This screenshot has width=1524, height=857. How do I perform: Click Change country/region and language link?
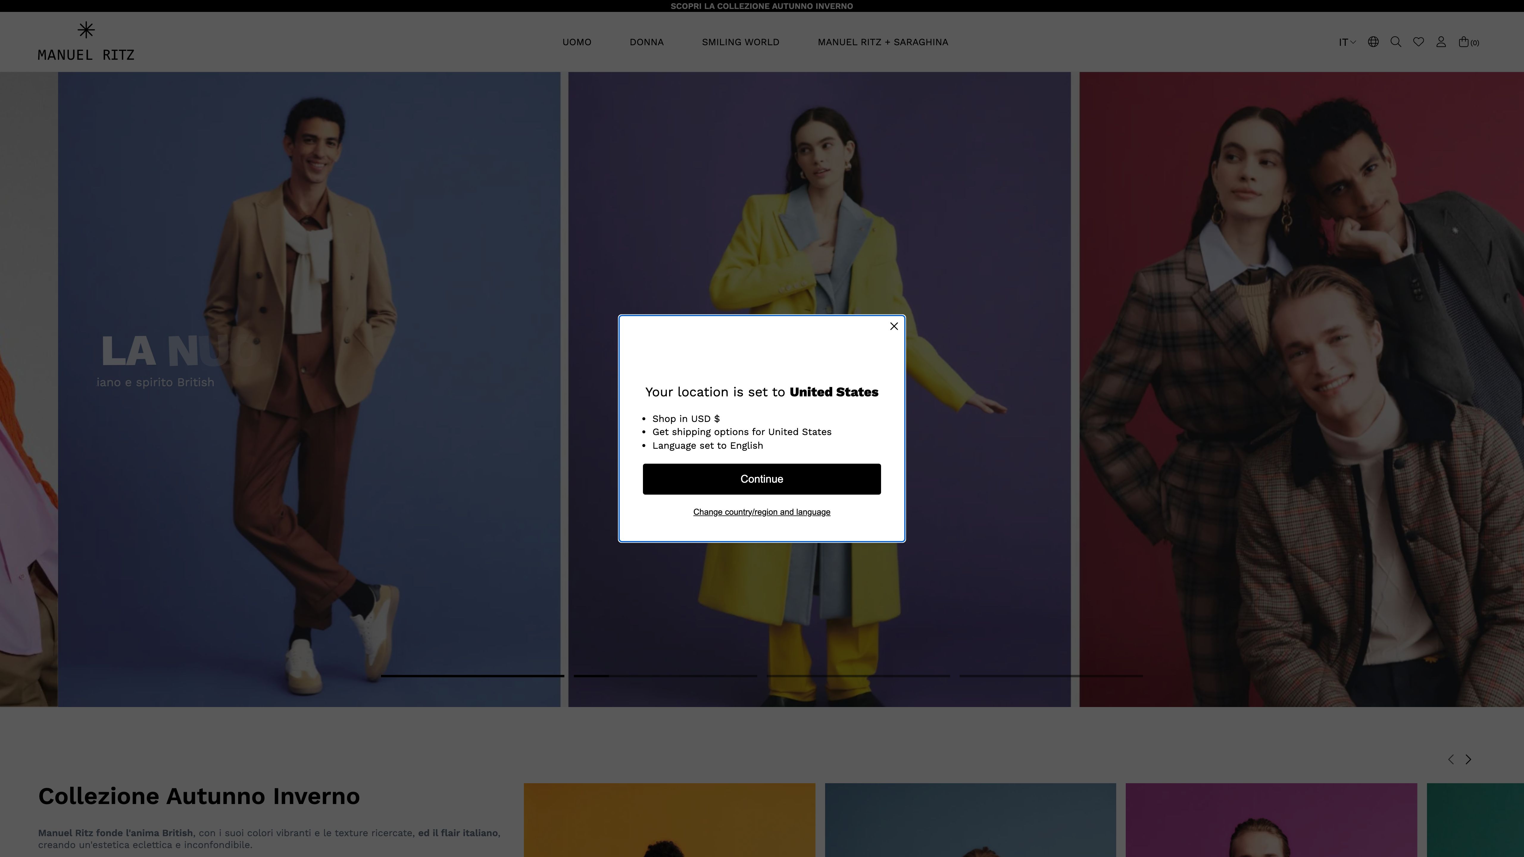761,512
